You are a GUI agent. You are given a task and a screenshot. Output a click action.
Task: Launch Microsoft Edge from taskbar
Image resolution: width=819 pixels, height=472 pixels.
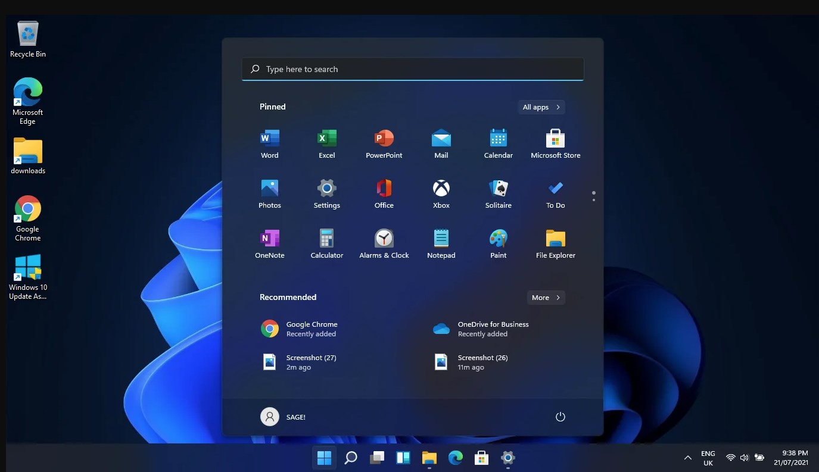coord(456,458)
